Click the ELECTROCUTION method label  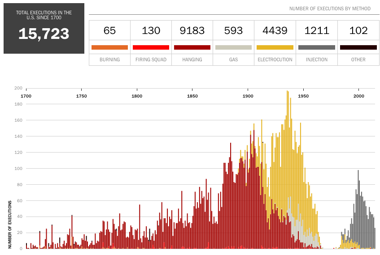pyautogui.click(x=275, y=59)
